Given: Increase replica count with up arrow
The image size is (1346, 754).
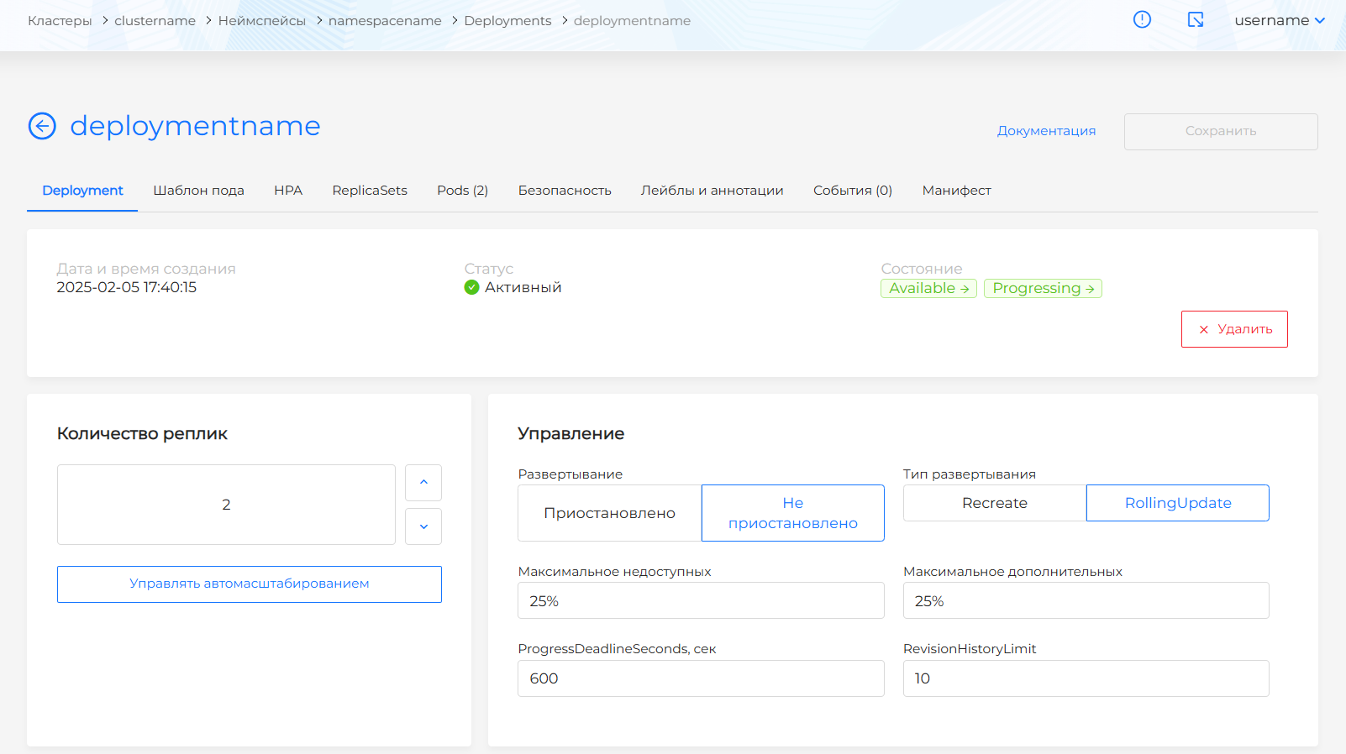Looking at the screenshot, I should click(x=423, y=483).
